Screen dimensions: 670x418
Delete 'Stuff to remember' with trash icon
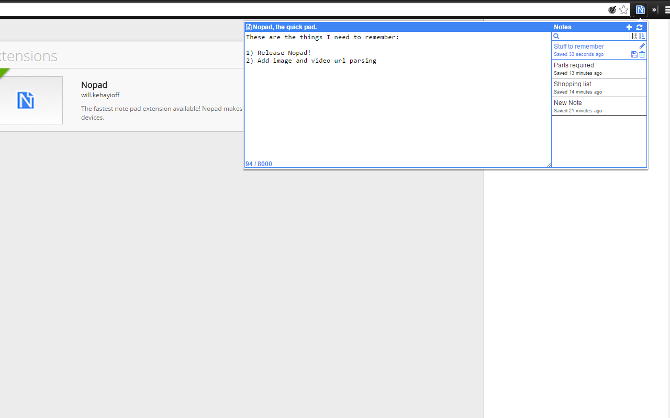point(642,54)
